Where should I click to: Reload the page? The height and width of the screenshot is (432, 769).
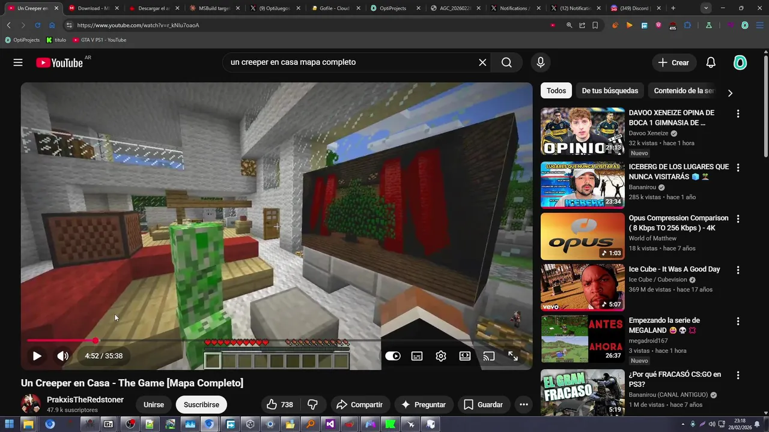pyautogui.click(x=37, y=25)
